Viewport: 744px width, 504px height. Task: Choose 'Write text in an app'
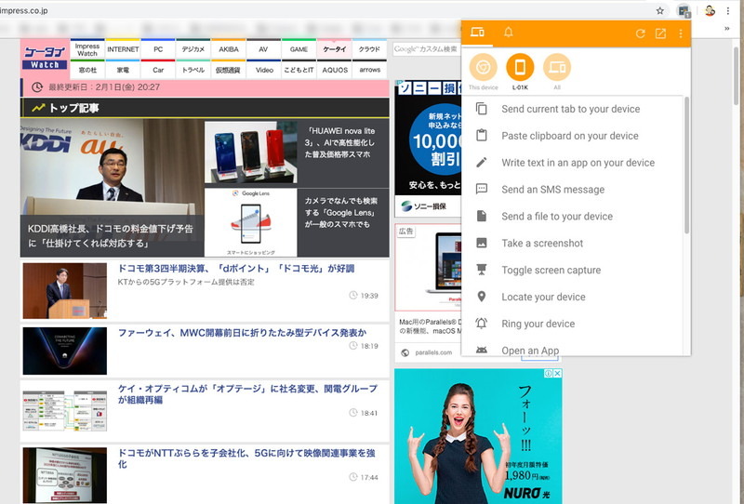pos(578,163)
